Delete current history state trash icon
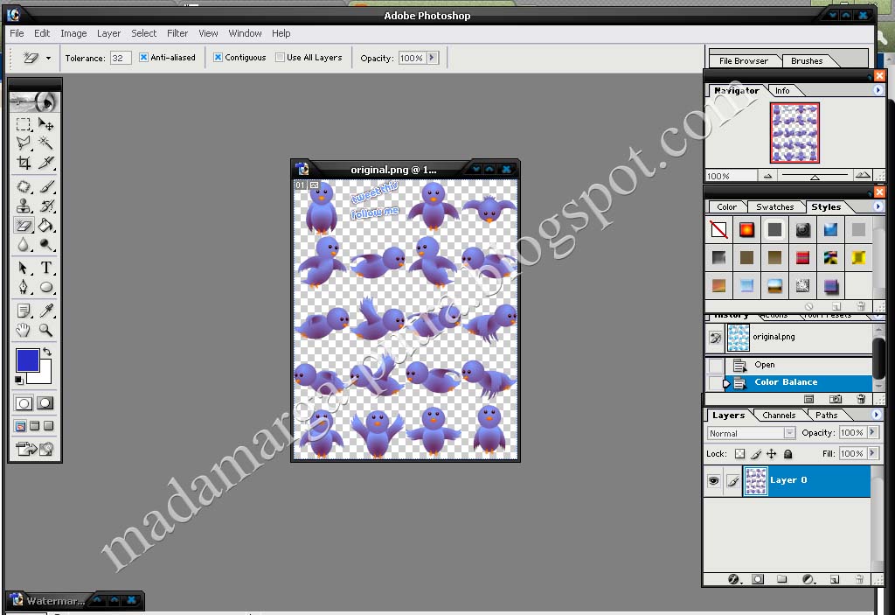The image size is (895, 615). pyautogui.click(x=861, y=398)
